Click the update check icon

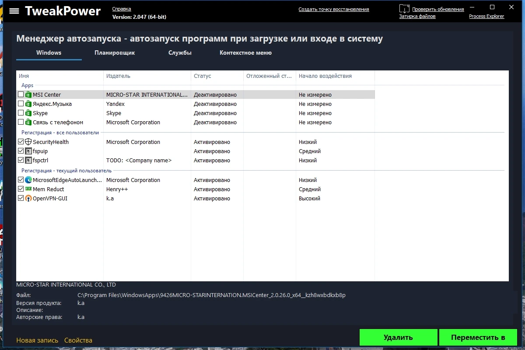click(x=404, y=9)
